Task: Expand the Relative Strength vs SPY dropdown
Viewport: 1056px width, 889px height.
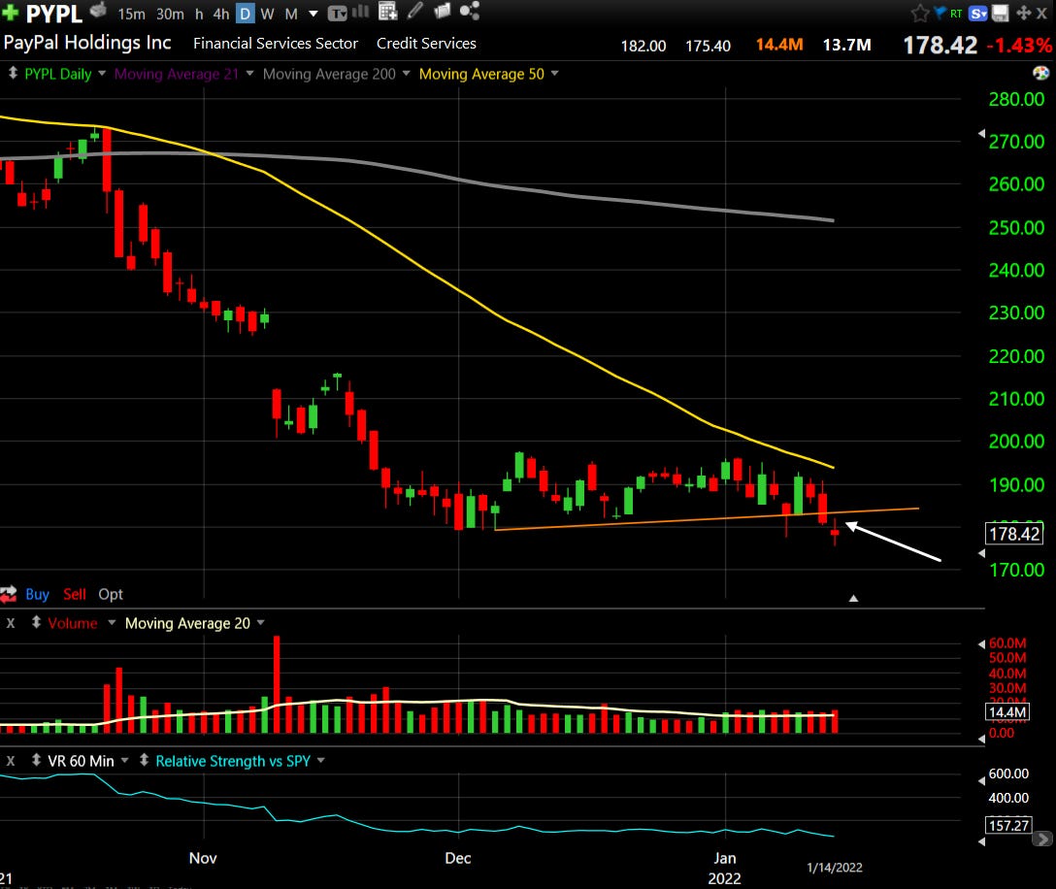Action: 320,760
